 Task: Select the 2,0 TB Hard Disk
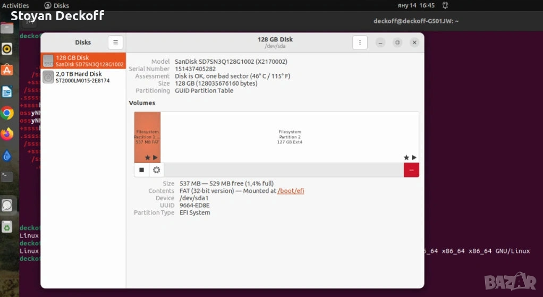coord(83,78)
